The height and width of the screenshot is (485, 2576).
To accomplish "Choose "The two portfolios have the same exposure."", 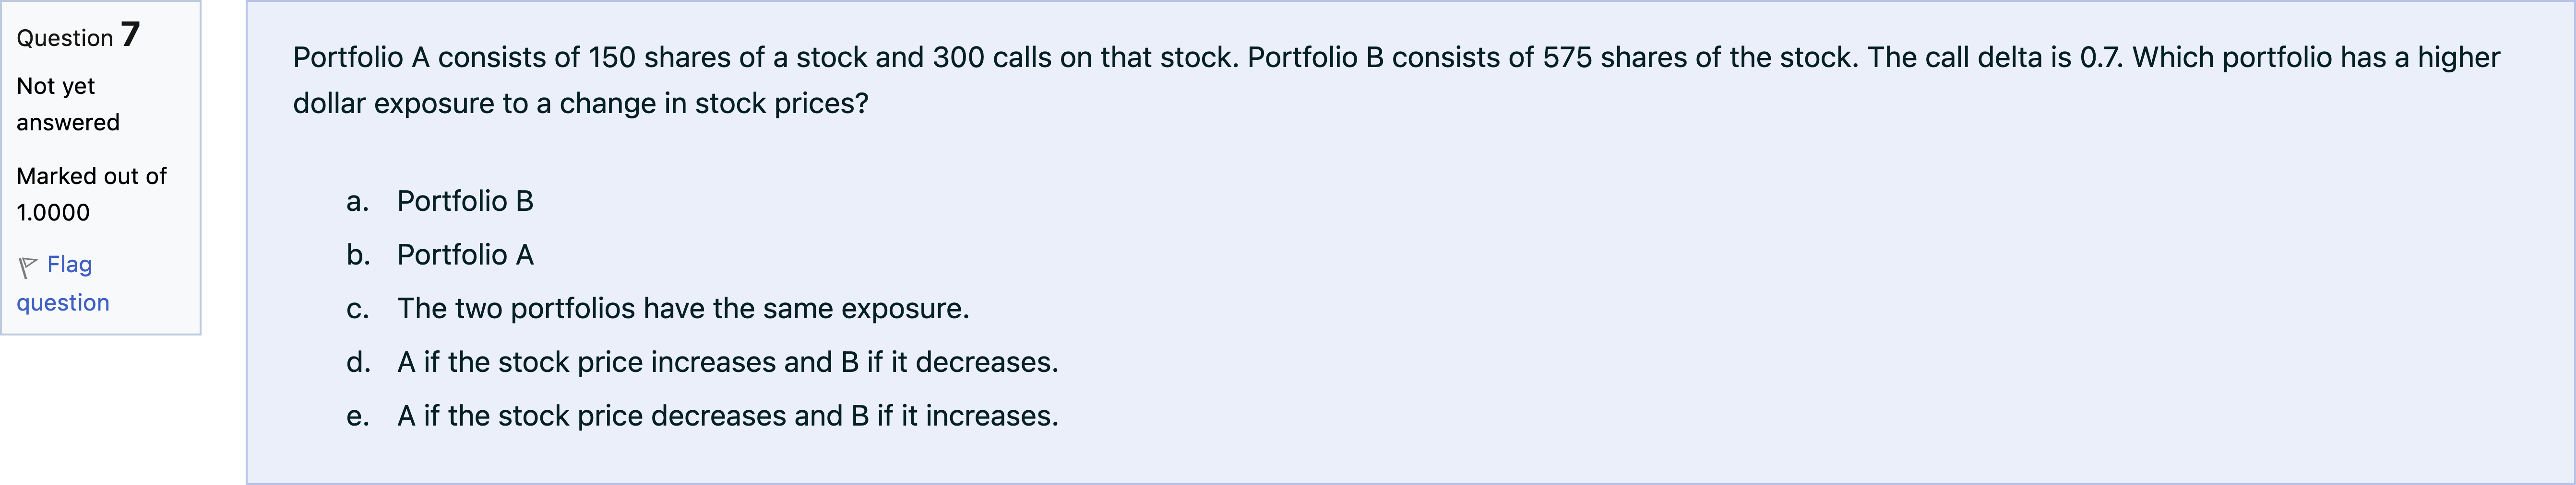I will point(683,308).
